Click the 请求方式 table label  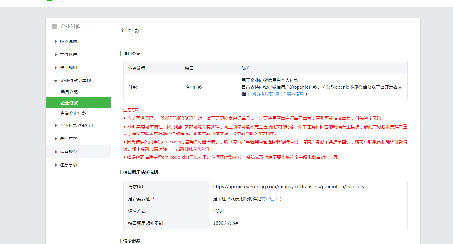click(137, 211)
